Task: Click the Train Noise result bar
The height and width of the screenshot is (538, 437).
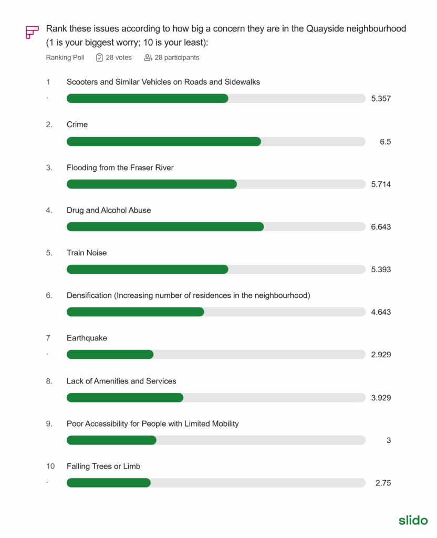Action: 216,269
